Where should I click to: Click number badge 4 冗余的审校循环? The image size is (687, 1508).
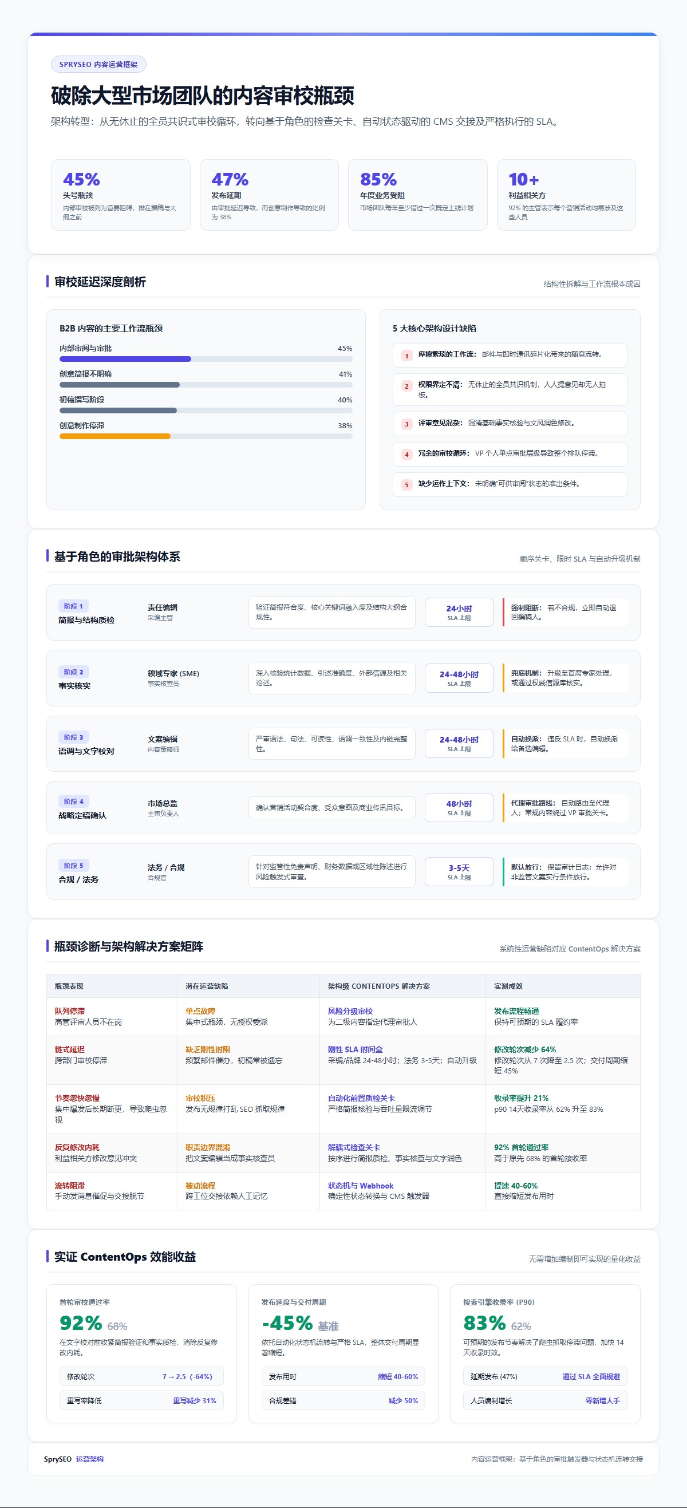click(x=406, y=454)
